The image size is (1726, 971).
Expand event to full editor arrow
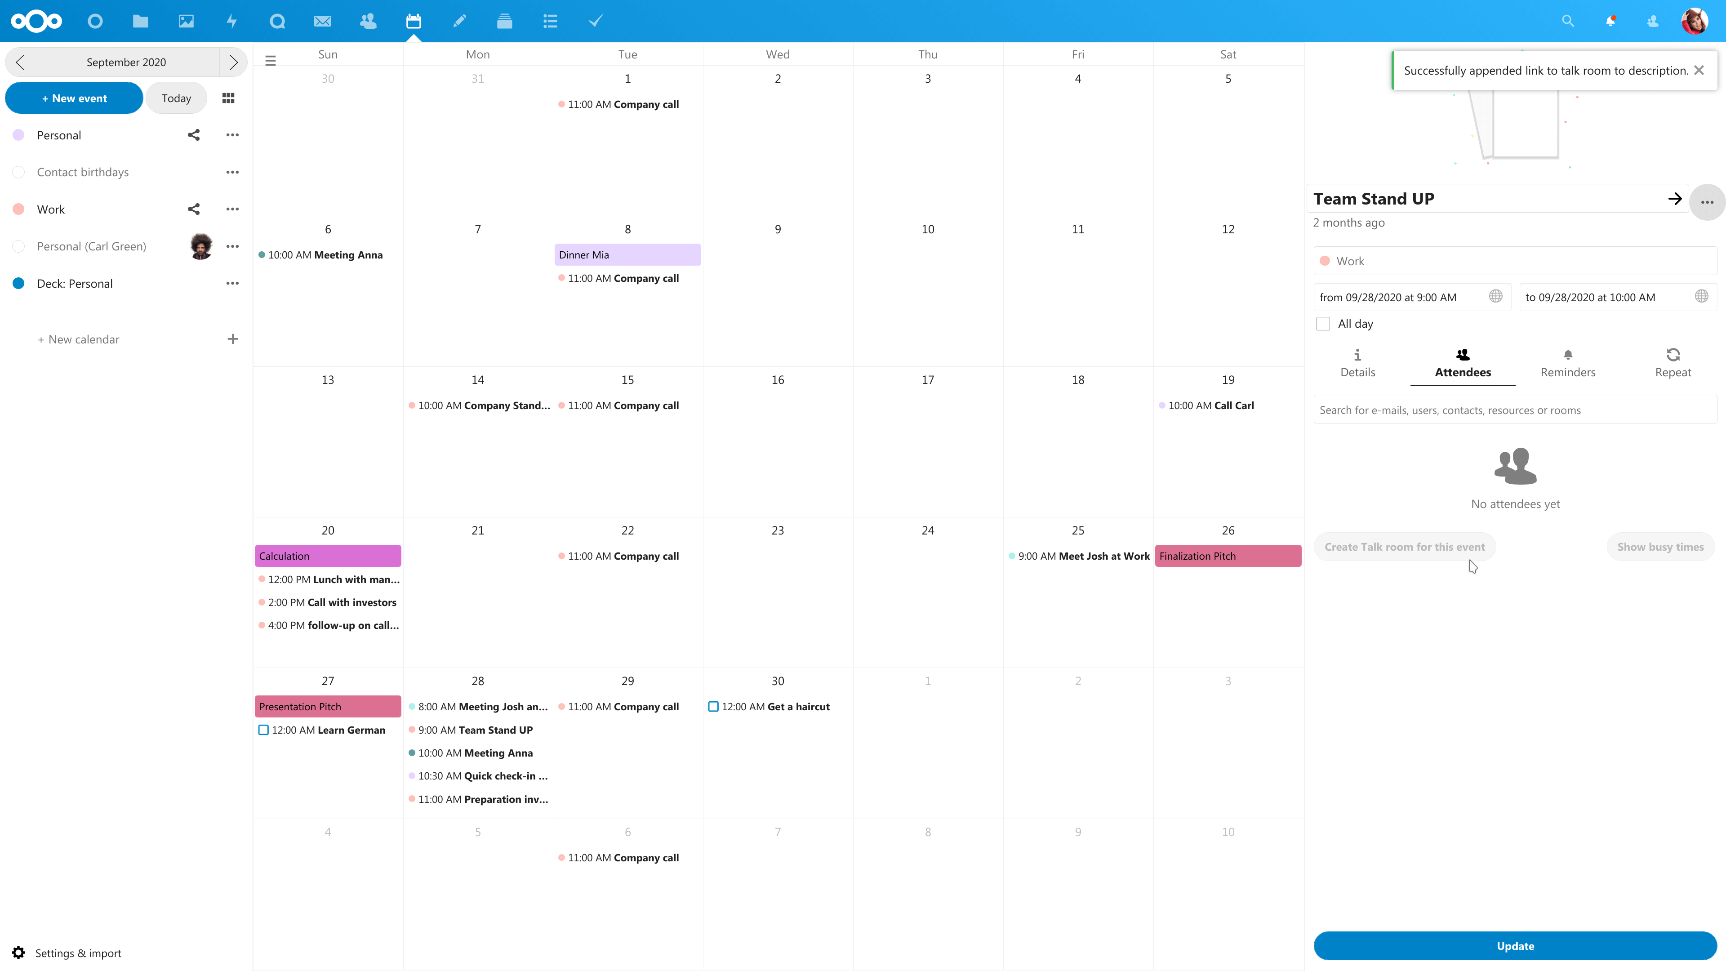1675,198
